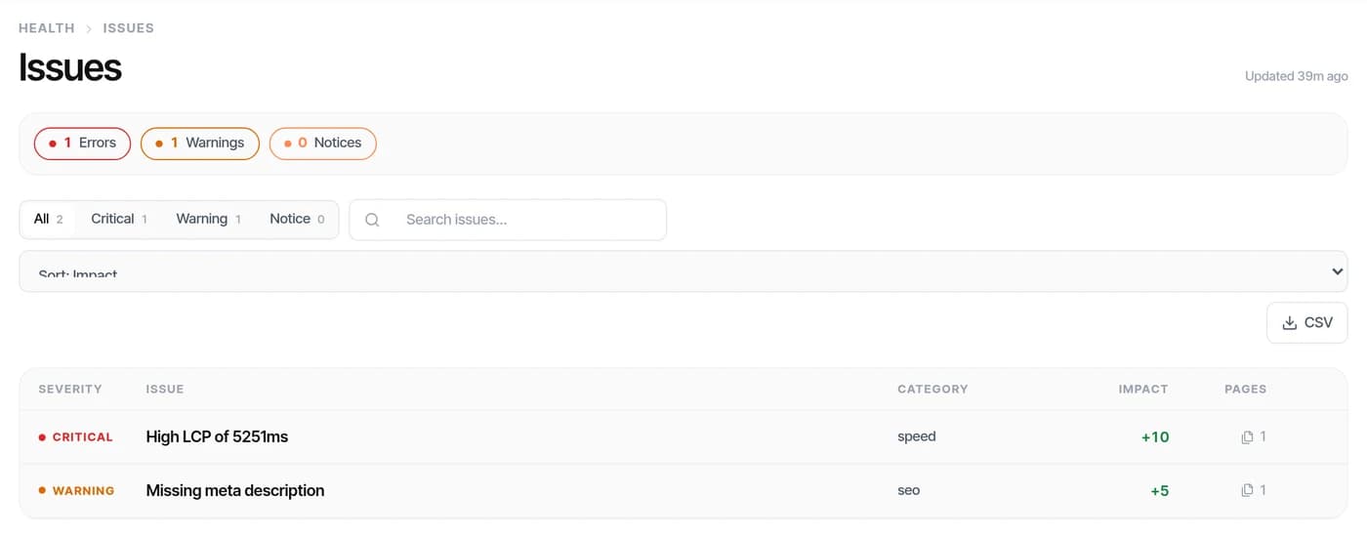Toggle the Notices filter pill
The width and height of the screenshot is (1367, 538).
pos(323,143)
